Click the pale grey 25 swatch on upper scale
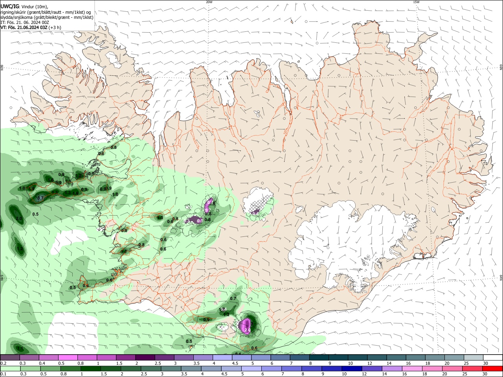This screenshot has width=503, height=377. click(473, 357)
